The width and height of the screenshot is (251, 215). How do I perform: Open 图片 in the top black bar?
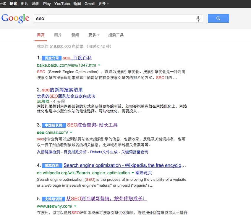(24, 4)
